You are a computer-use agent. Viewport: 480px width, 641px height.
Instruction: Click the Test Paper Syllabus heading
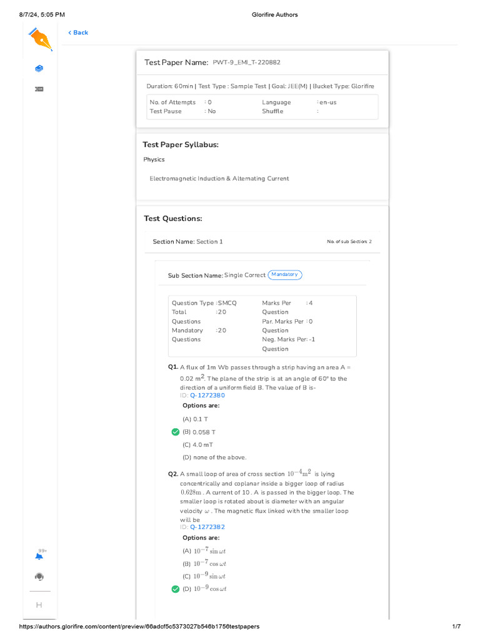pyautogui.click(x=181, y=145)
